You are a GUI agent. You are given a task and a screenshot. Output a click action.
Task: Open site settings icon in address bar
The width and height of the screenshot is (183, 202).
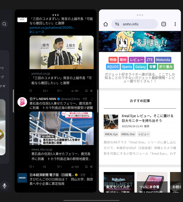tap(117, 24)
